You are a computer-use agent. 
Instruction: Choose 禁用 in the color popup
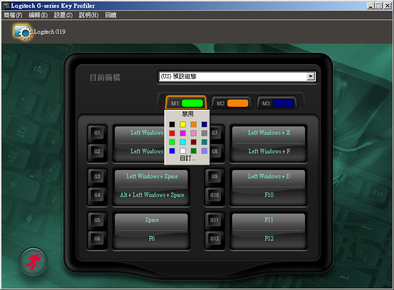pyautogui.click(x=188, y=114)
